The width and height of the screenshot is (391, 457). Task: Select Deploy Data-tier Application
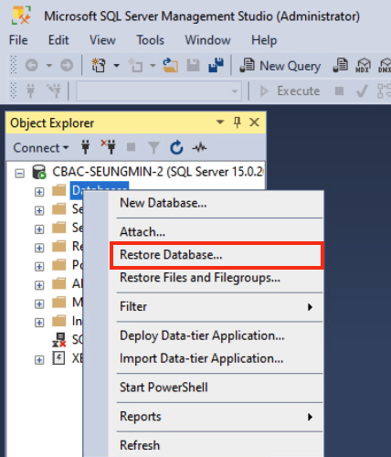(202, 335)
